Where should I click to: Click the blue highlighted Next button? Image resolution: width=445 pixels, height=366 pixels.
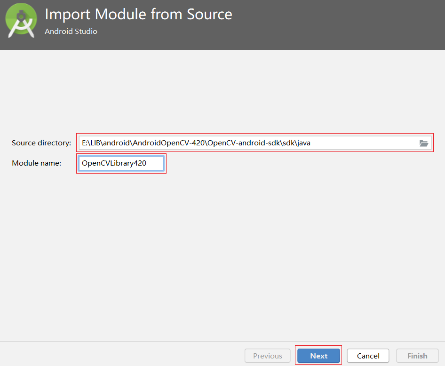318,356
